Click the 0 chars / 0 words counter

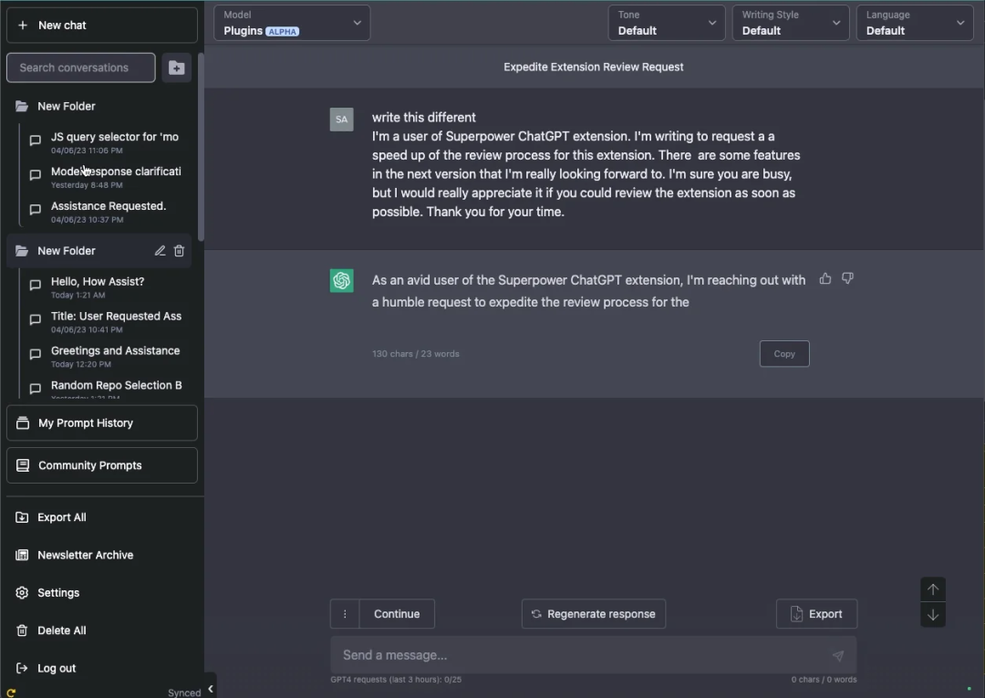pyautogui.click(x=824, y=679)
